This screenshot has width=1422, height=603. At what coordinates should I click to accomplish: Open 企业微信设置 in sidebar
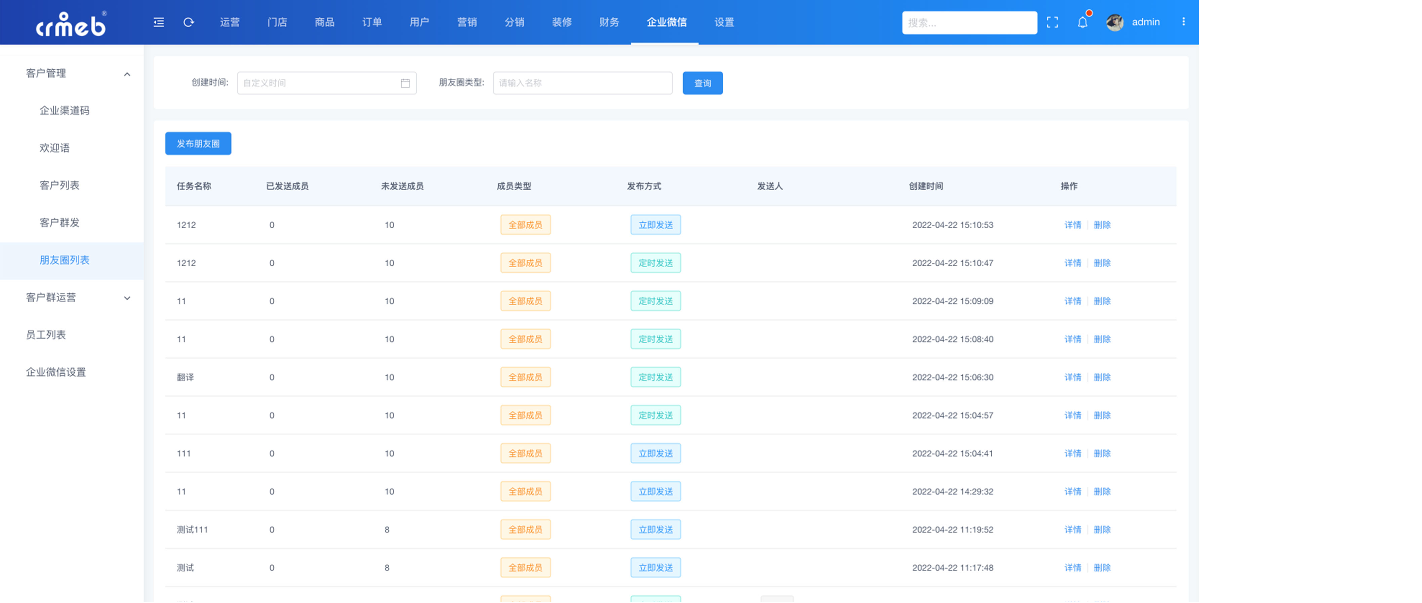click(56, 372)
